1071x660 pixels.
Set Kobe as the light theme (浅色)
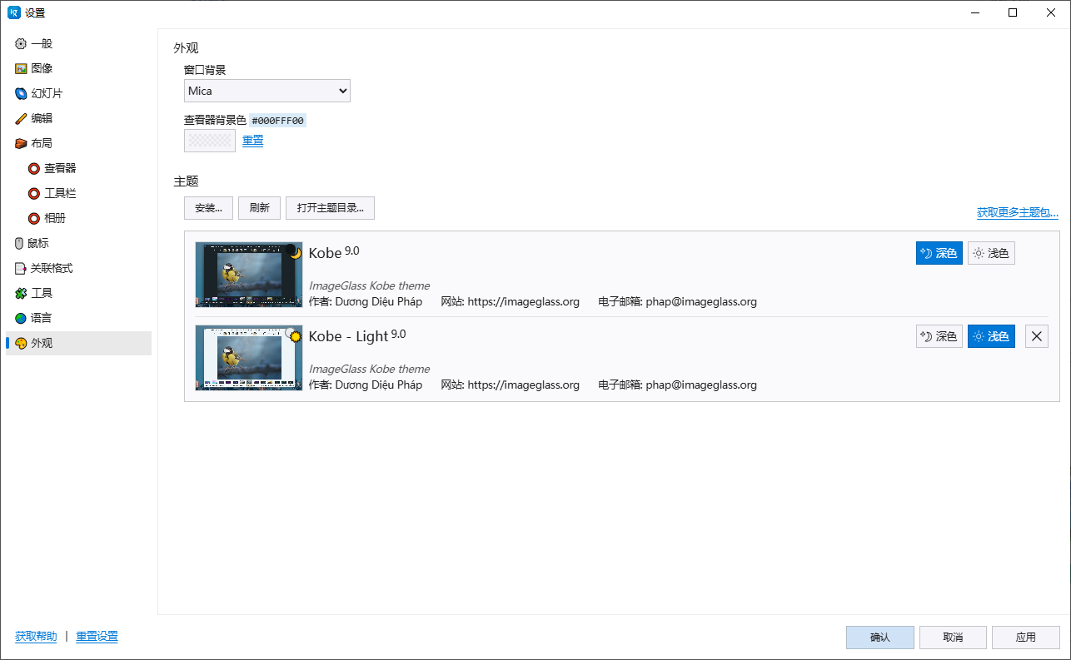pyautogui.click(x=991, y=253)
